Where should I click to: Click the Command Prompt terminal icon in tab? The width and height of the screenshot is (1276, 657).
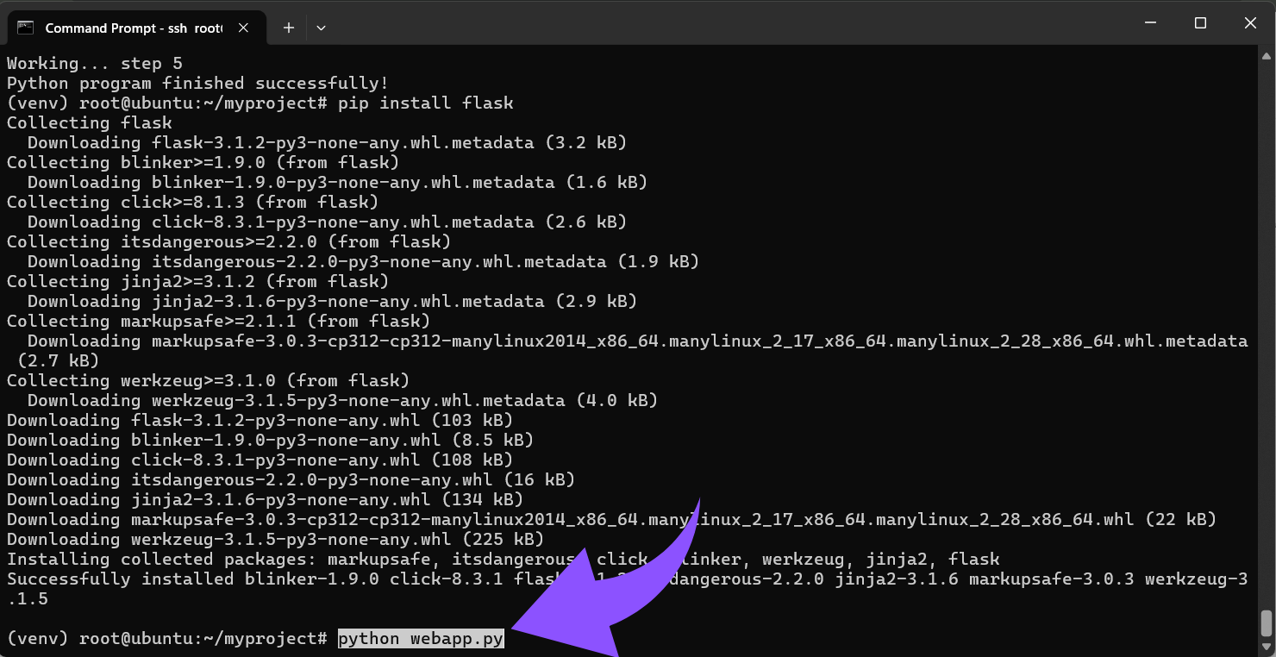pyautogui.click(x=26, y=28)
